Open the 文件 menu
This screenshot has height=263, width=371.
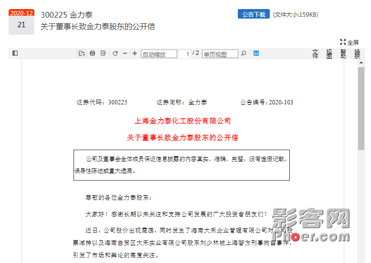[315, 54]
